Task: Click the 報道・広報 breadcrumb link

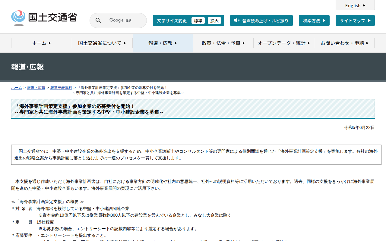Action: [x=36, y=88]
